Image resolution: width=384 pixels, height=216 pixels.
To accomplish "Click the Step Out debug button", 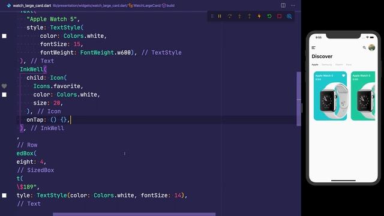I will [250, 16].
